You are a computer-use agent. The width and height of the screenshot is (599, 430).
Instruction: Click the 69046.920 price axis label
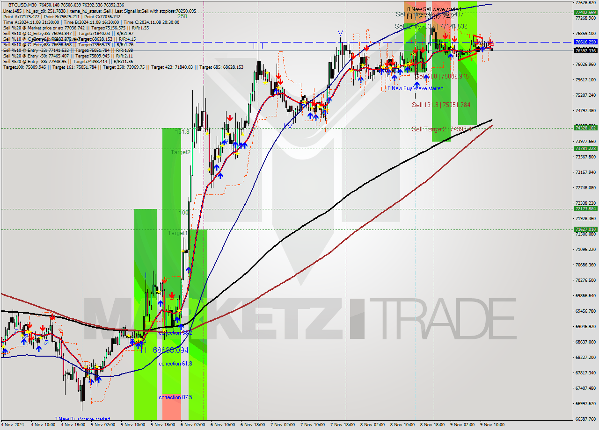point(586,327)
